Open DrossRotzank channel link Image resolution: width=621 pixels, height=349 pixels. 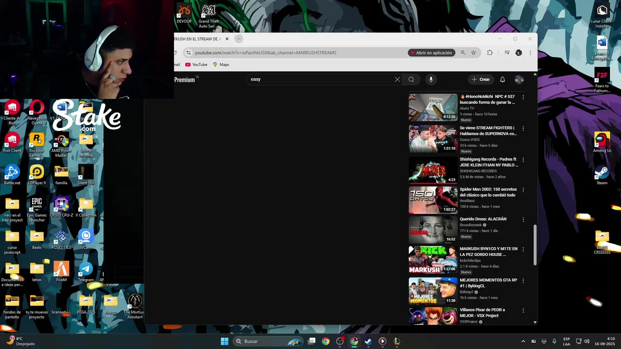[471, 225]
